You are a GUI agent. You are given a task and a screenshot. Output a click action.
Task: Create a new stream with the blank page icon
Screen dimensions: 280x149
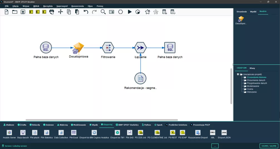click(7, 12)
